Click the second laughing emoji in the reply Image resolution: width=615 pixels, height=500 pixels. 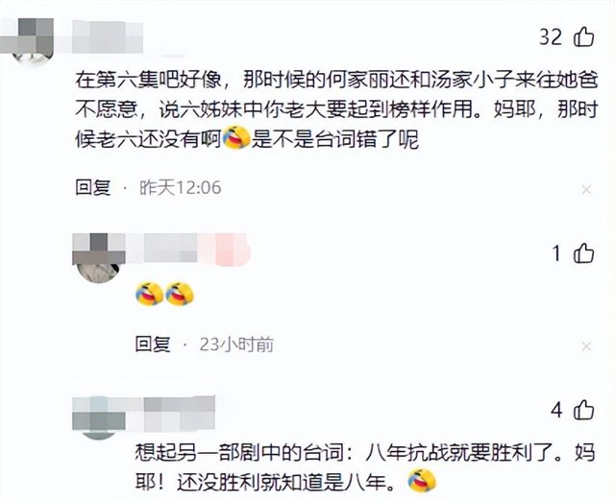click(180, 294)
